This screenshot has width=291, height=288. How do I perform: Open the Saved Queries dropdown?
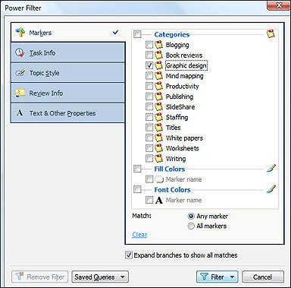click(x=100, y=277)
